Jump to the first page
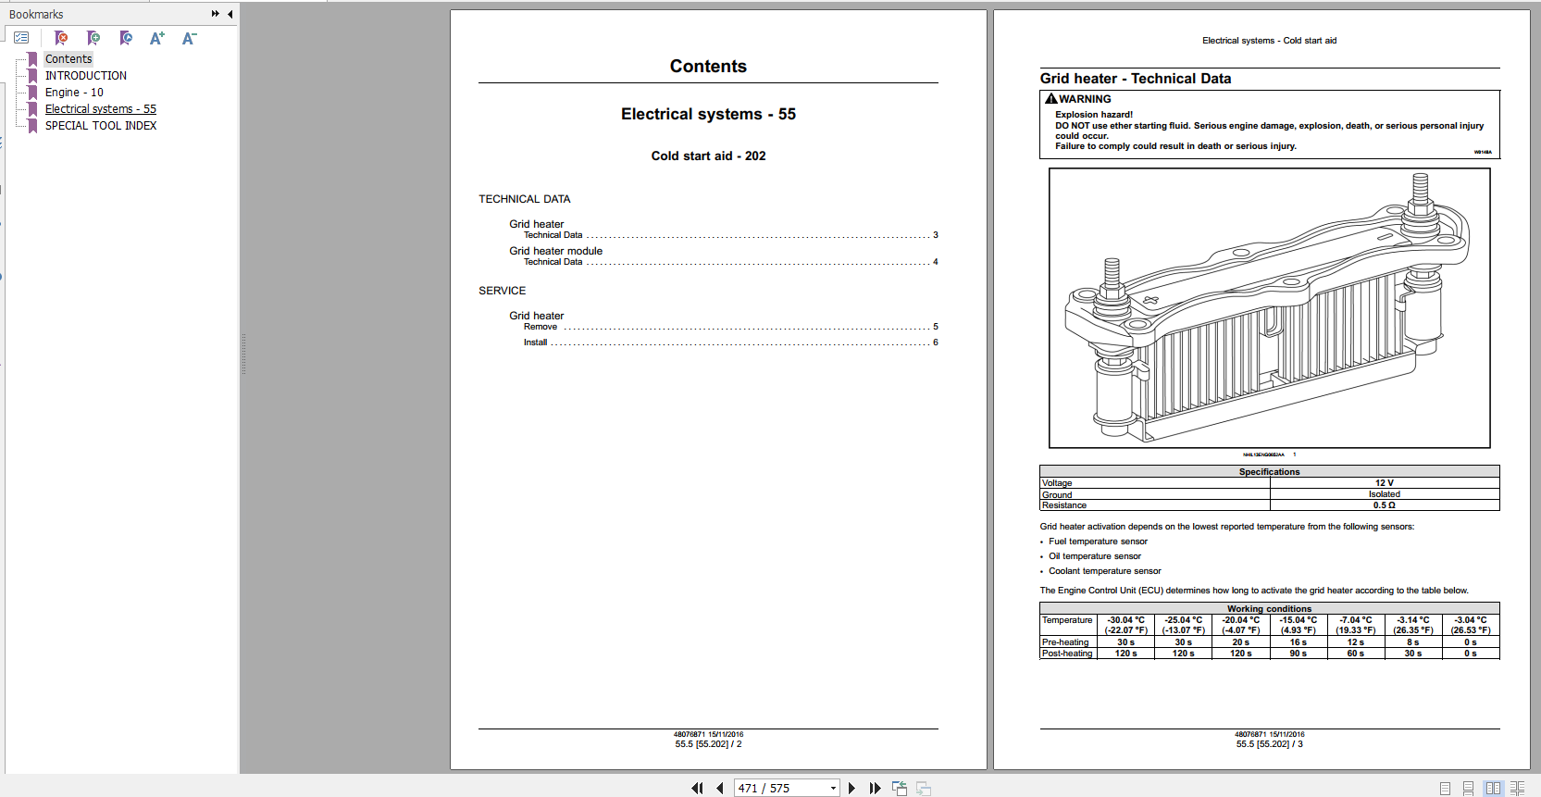 tap(697, 788)
